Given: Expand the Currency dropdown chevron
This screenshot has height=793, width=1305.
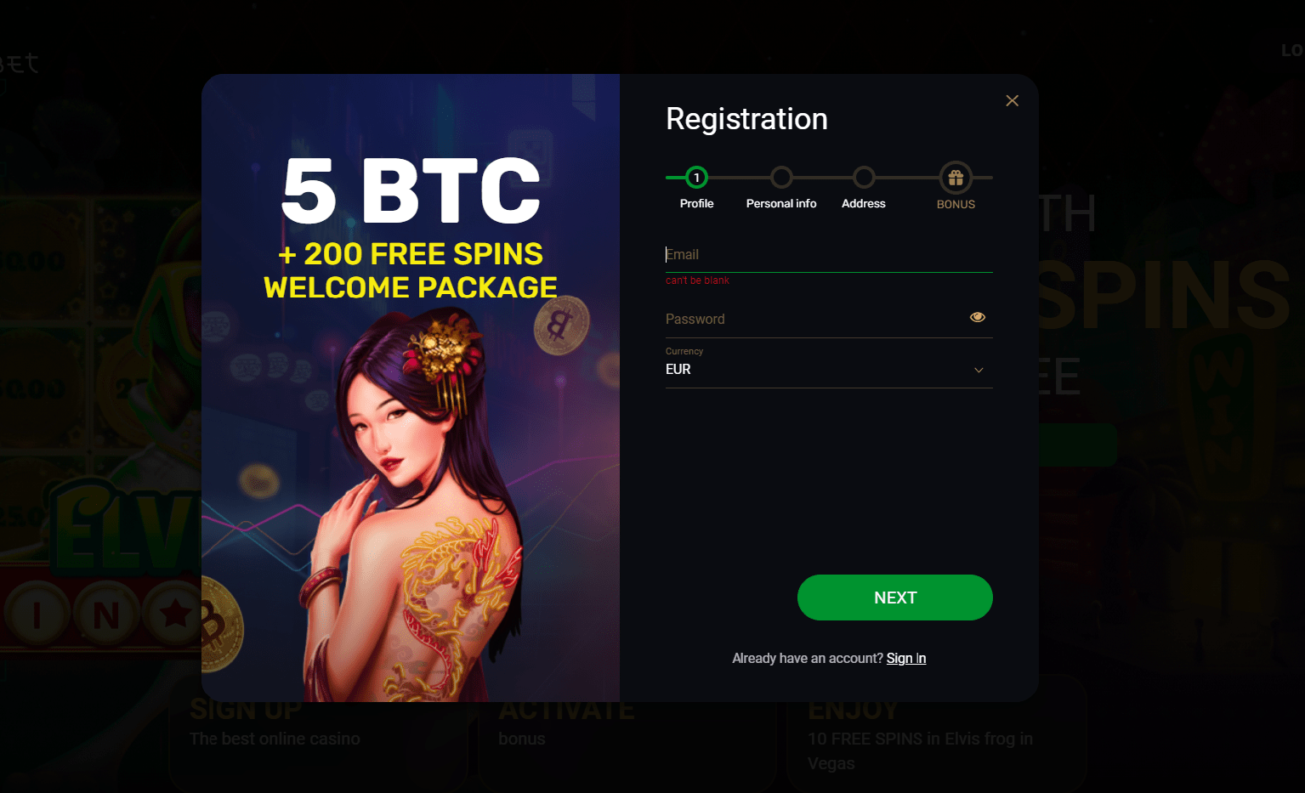Looking at the screenshot, I should (x=979, y=370).
